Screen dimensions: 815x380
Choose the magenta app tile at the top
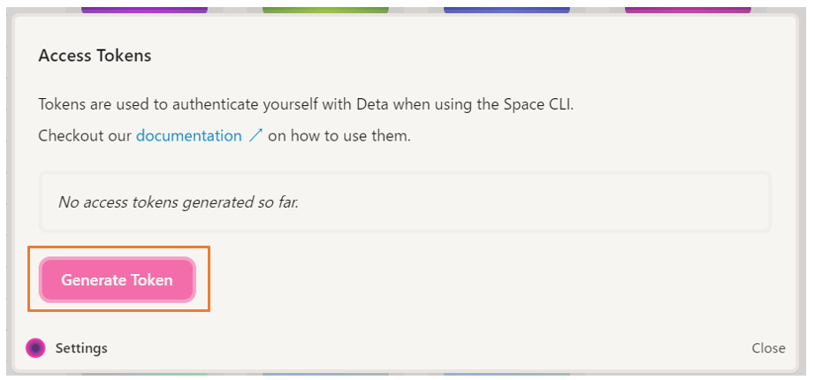point(688,9)
